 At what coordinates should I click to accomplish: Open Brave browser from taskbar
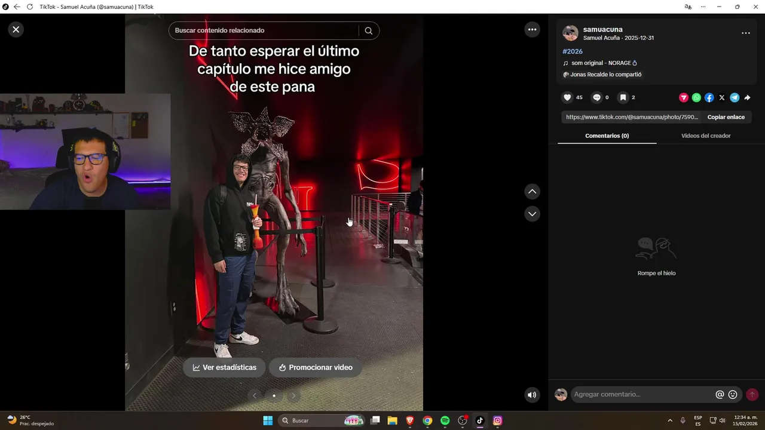pos(410,420)
